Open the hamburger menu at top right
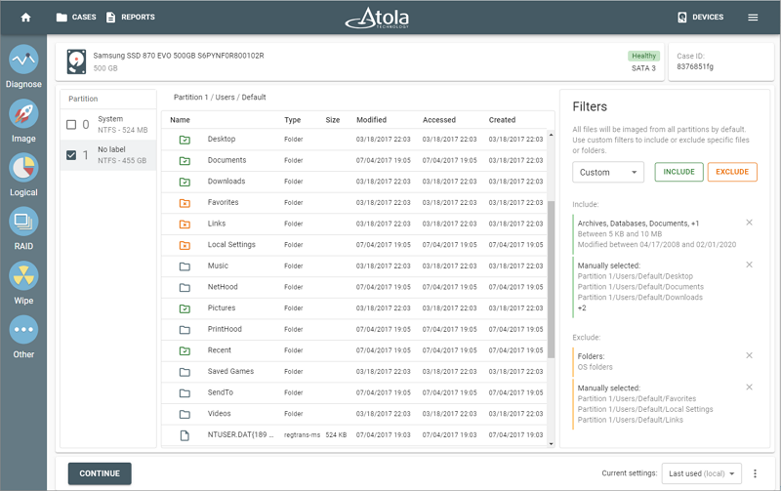781x491 pixels. [x=753, y=18]
